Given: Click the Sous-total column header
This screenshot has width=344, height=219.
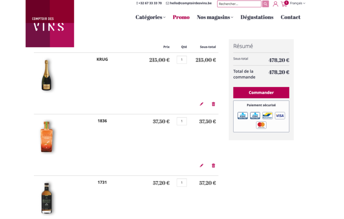Looking at the screenshot, I should (208, 47).
